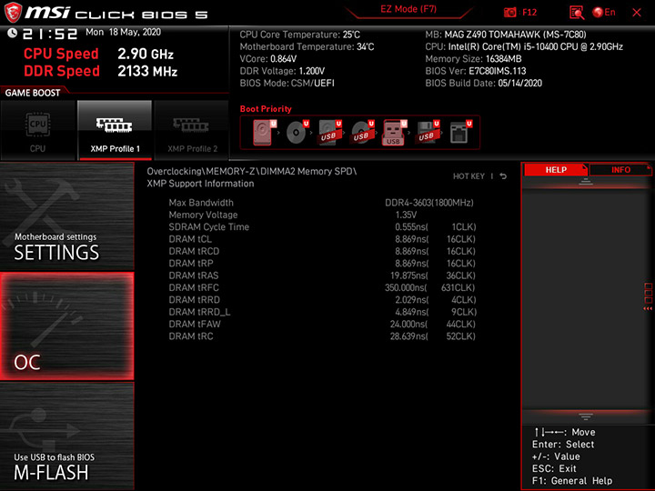Image resolution: width=655 pixels, height=491 pixels.
Task: Click the DDR Speed 2133 MHz readout
Action: click(x=100, y=71)
